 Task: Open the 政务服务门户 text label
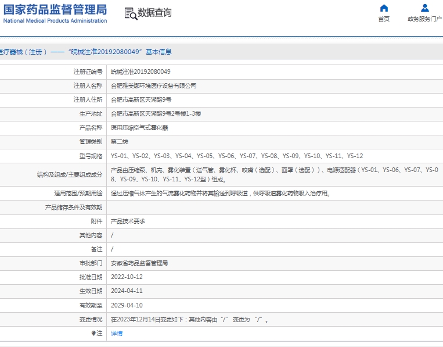coord(424,19)
